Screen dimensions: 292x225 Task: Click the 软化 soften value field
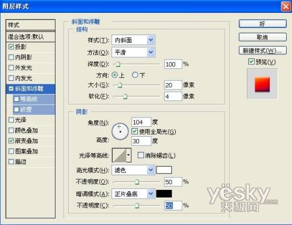173,96
